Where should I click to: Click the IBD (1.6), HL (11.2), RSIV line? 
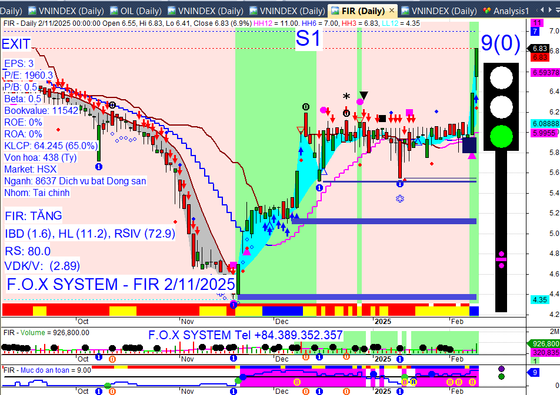(90, 234)
